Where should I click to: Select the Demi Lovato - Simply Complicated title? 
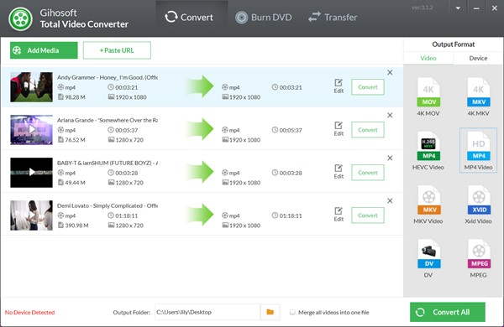(108, 205)
